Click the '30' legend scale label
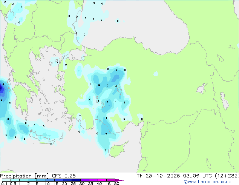The width and height of the screenshot is (239, 185). pos(82,183)
